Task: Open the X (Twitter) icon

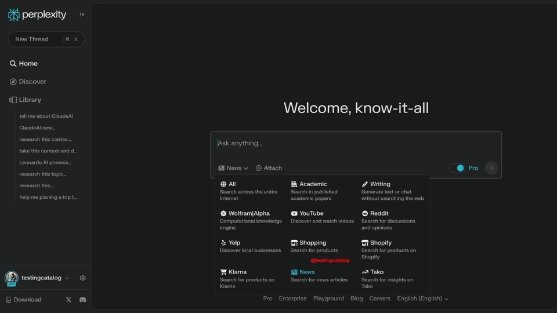Action: pyautogui.click(x=68, y=300)
